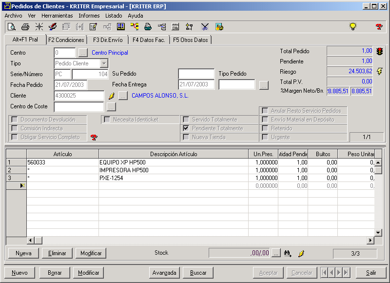Click the traffic light icon beside Total Pedido

point(379,51)
